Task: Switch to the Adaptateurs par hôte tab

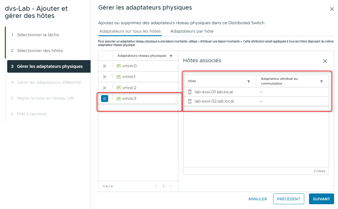Action: coord(192,31)
